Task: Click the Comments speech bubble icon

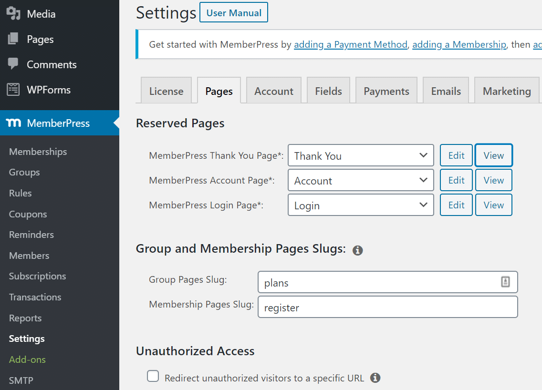Action: (13, 64)
